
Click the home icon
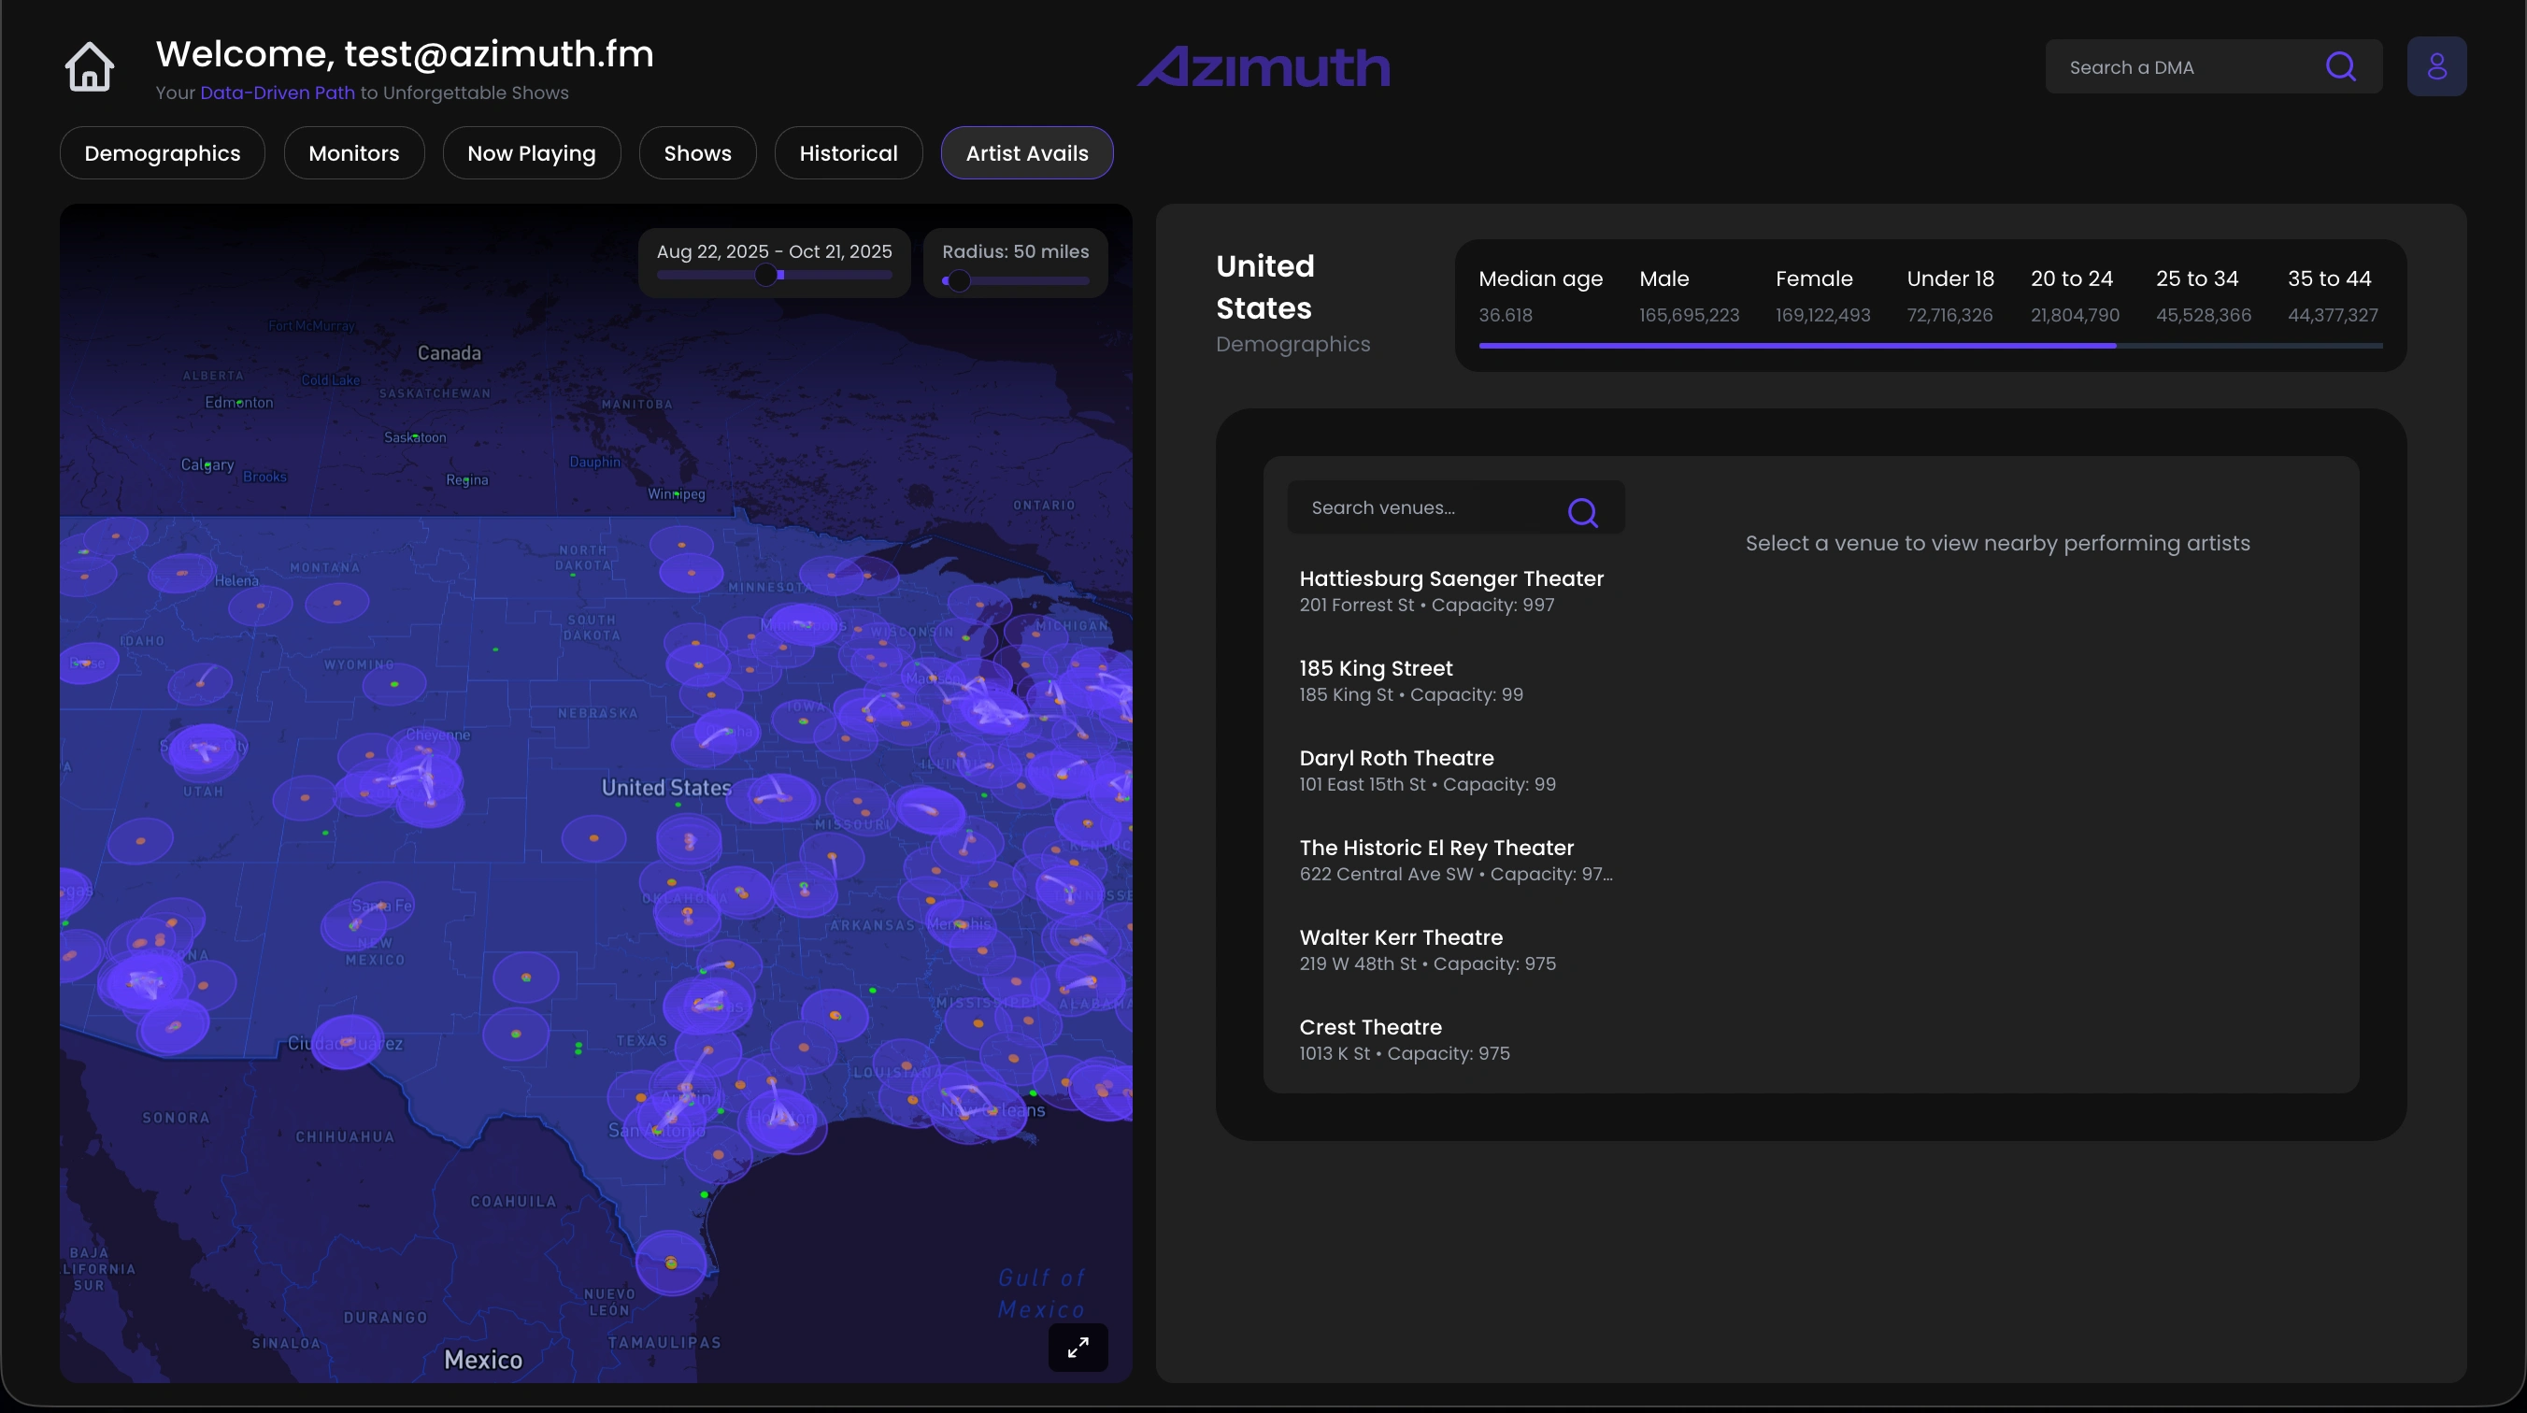click(90, 66)
